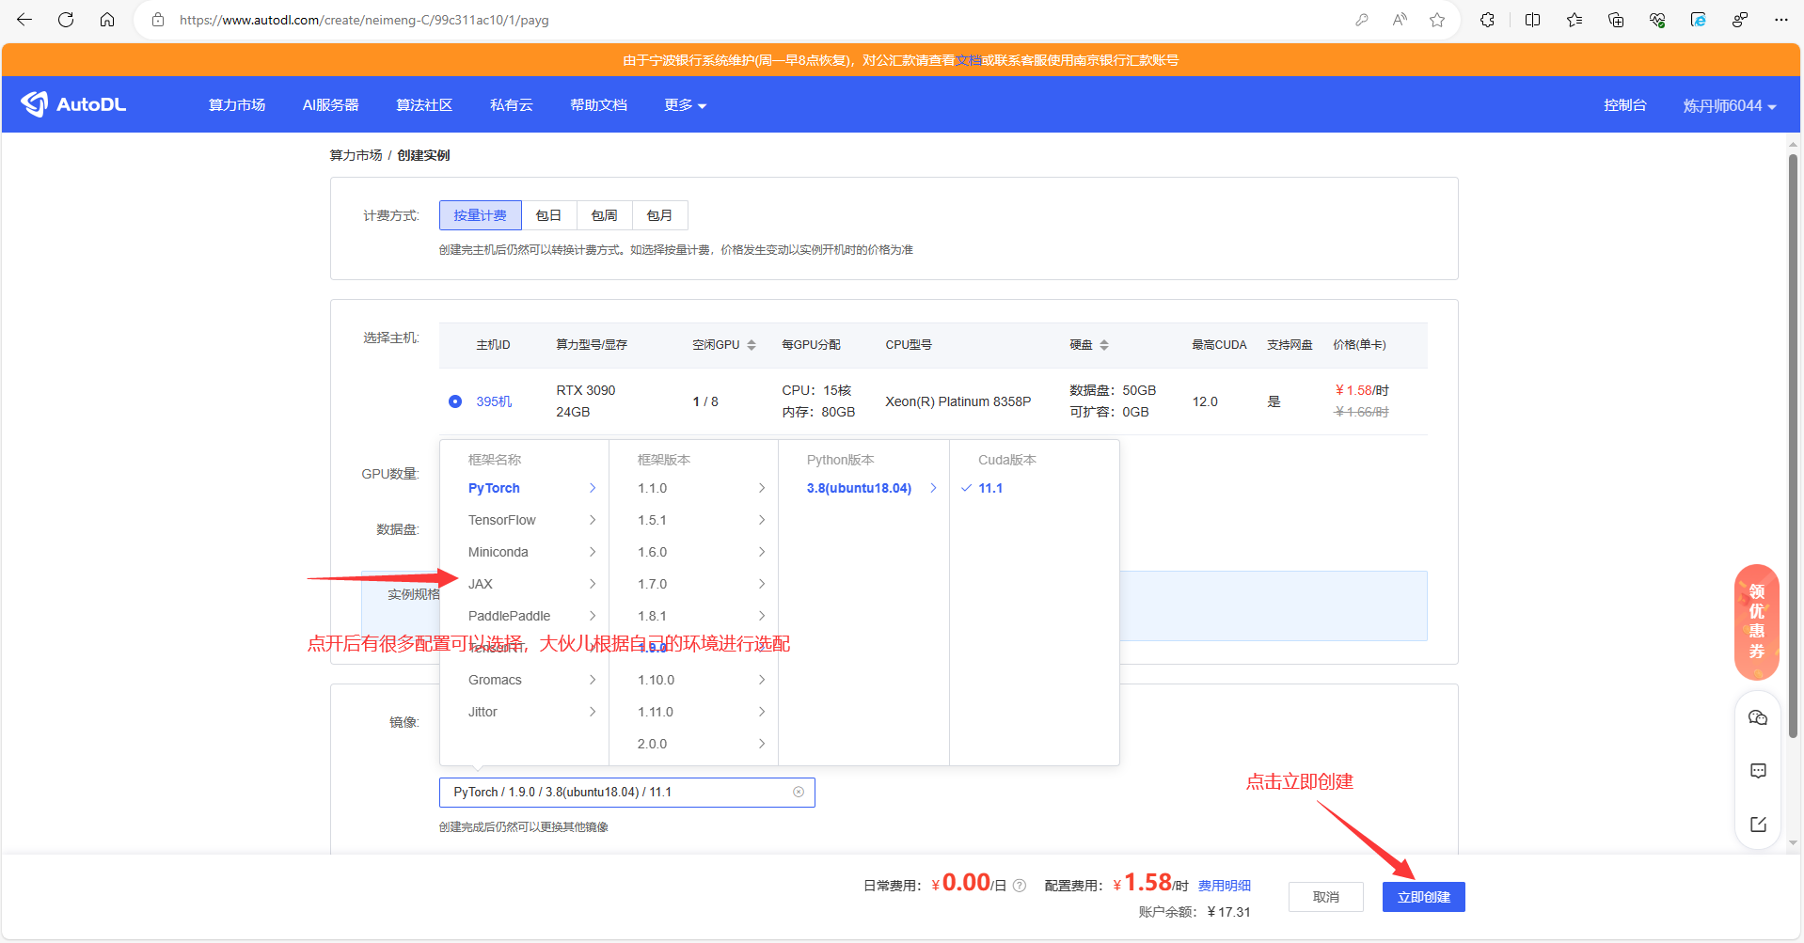Select framework version 1.10.0
The width and height of the screenshot is (1804, 943).
693,680
